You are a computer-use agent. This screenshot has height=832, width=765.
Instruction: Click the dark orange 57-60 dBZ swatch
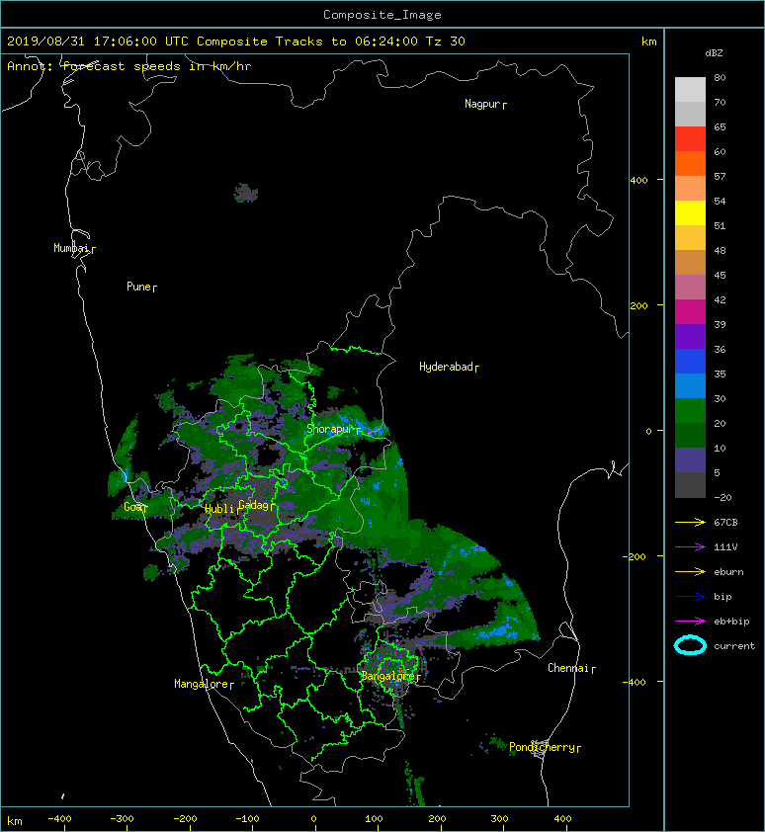click(690, 163)
